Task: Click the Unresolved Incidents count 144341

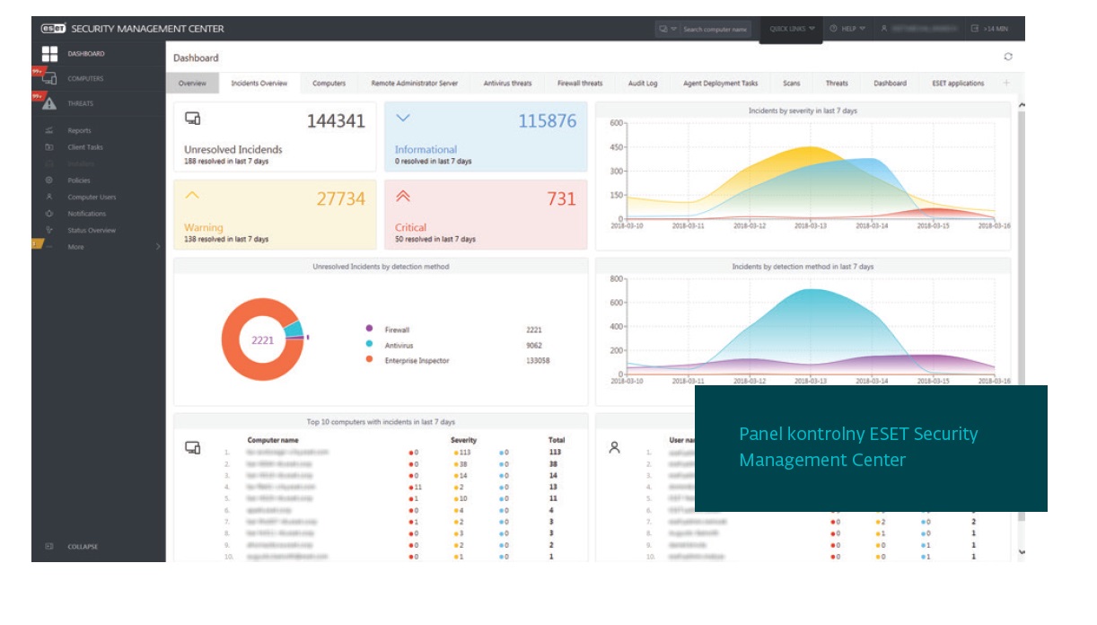Action: pos(336,120)
